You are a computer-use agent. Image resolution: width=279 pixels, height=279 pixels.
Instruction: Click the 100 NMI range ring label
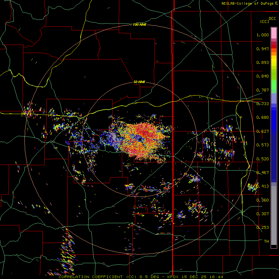tap(139, 24)
